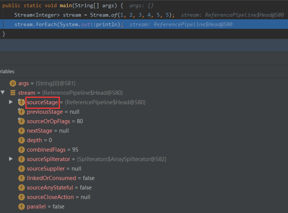Click the stream object icon
The width and height of the screenshot is (288, 213).
[12, 93]
